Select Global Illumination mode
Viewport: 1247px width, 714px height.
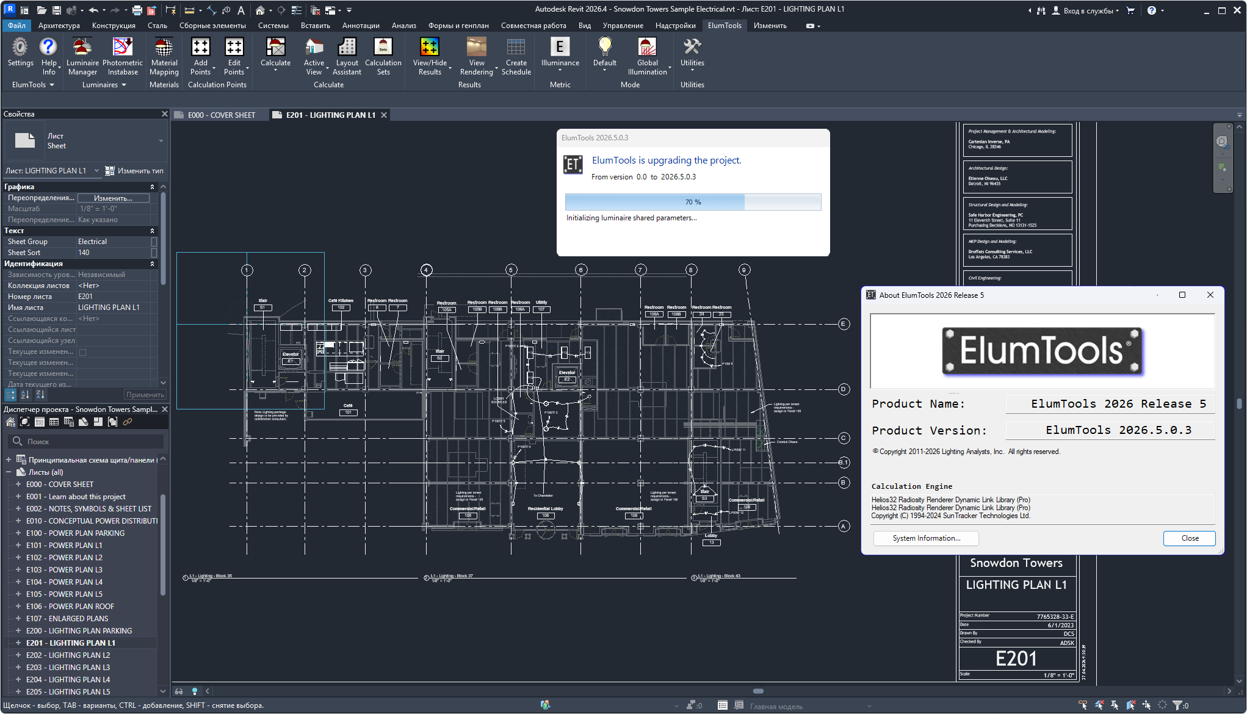coord(648,56)
